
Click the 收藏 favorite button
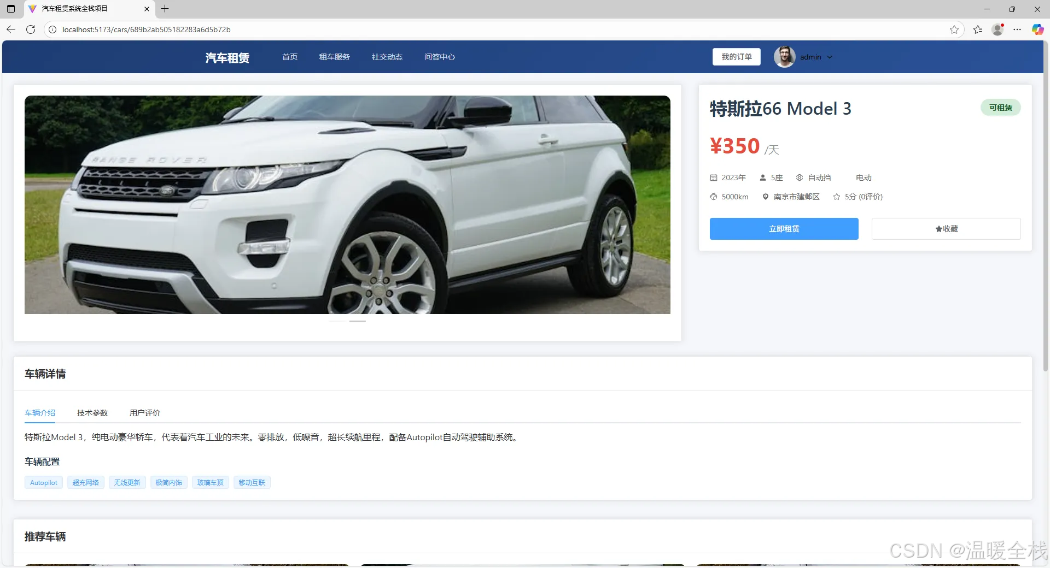click(x=946, y=229)
